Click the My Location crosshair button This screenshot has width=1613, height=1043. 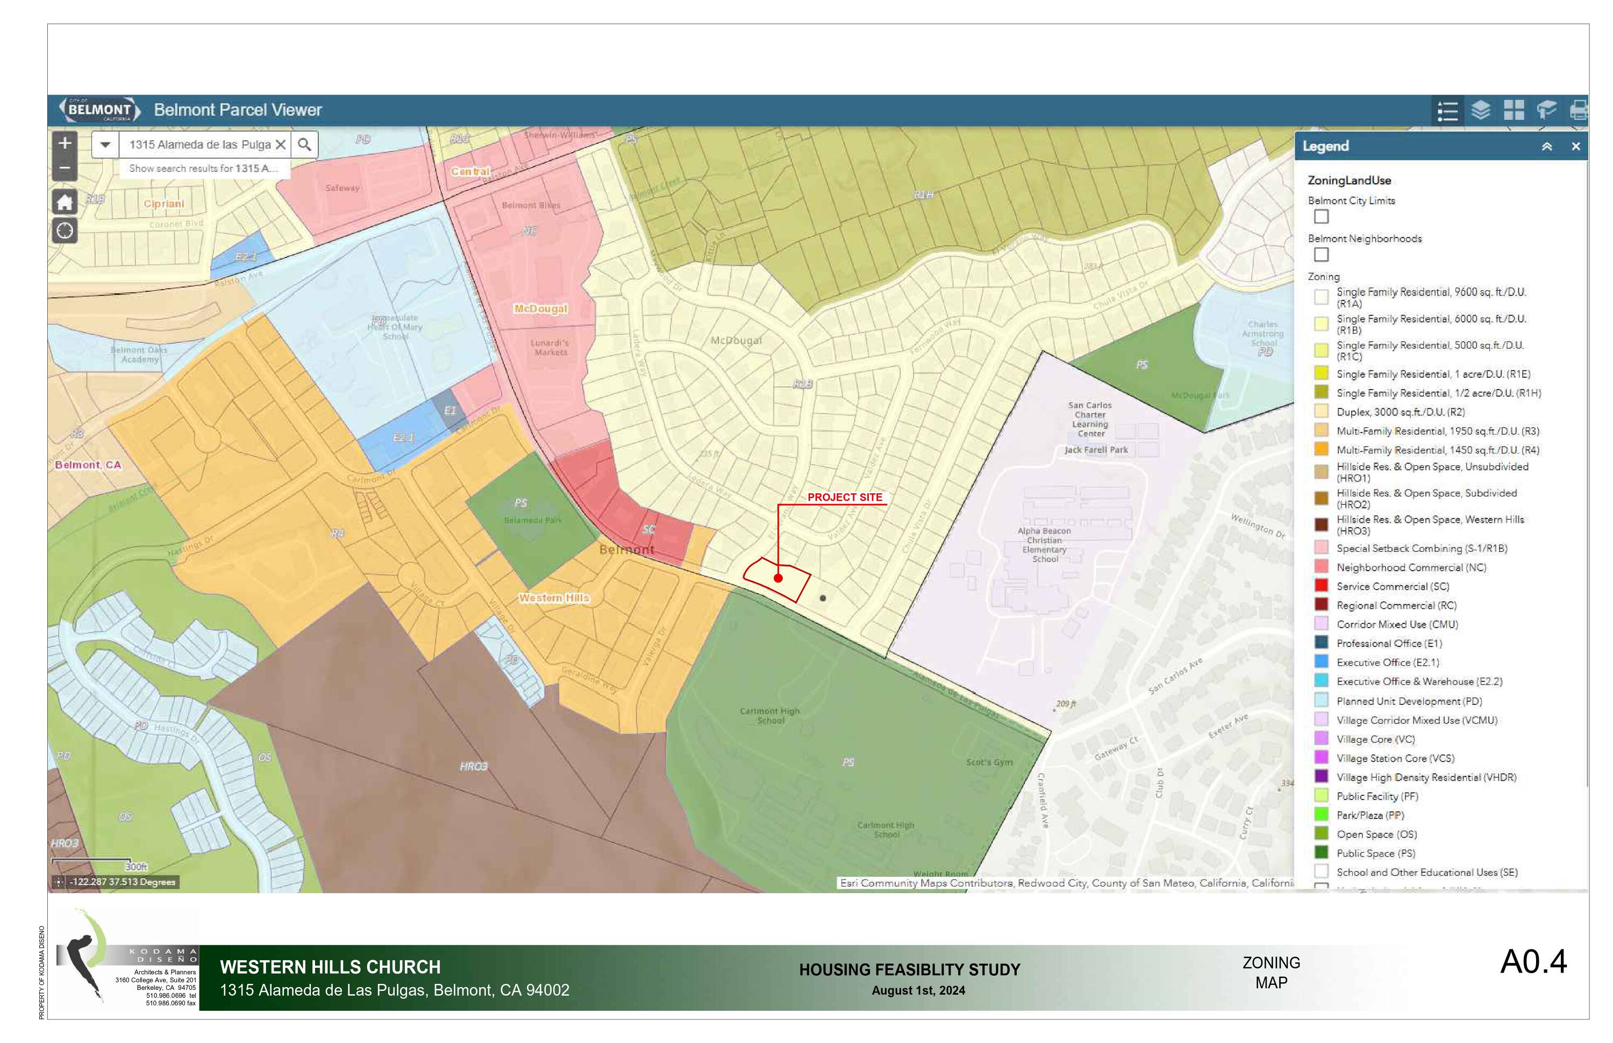point(65,231)
